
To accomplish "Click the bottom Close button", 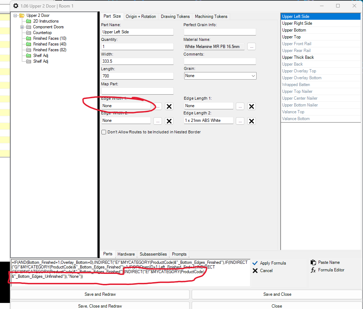I will [277, 306].
